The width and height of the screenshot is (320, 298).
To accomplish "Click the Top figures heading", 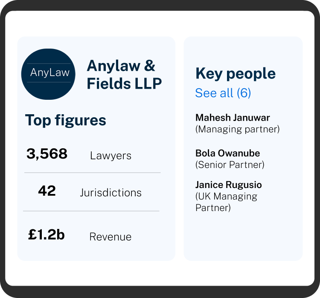I will (x=66, y=120).
